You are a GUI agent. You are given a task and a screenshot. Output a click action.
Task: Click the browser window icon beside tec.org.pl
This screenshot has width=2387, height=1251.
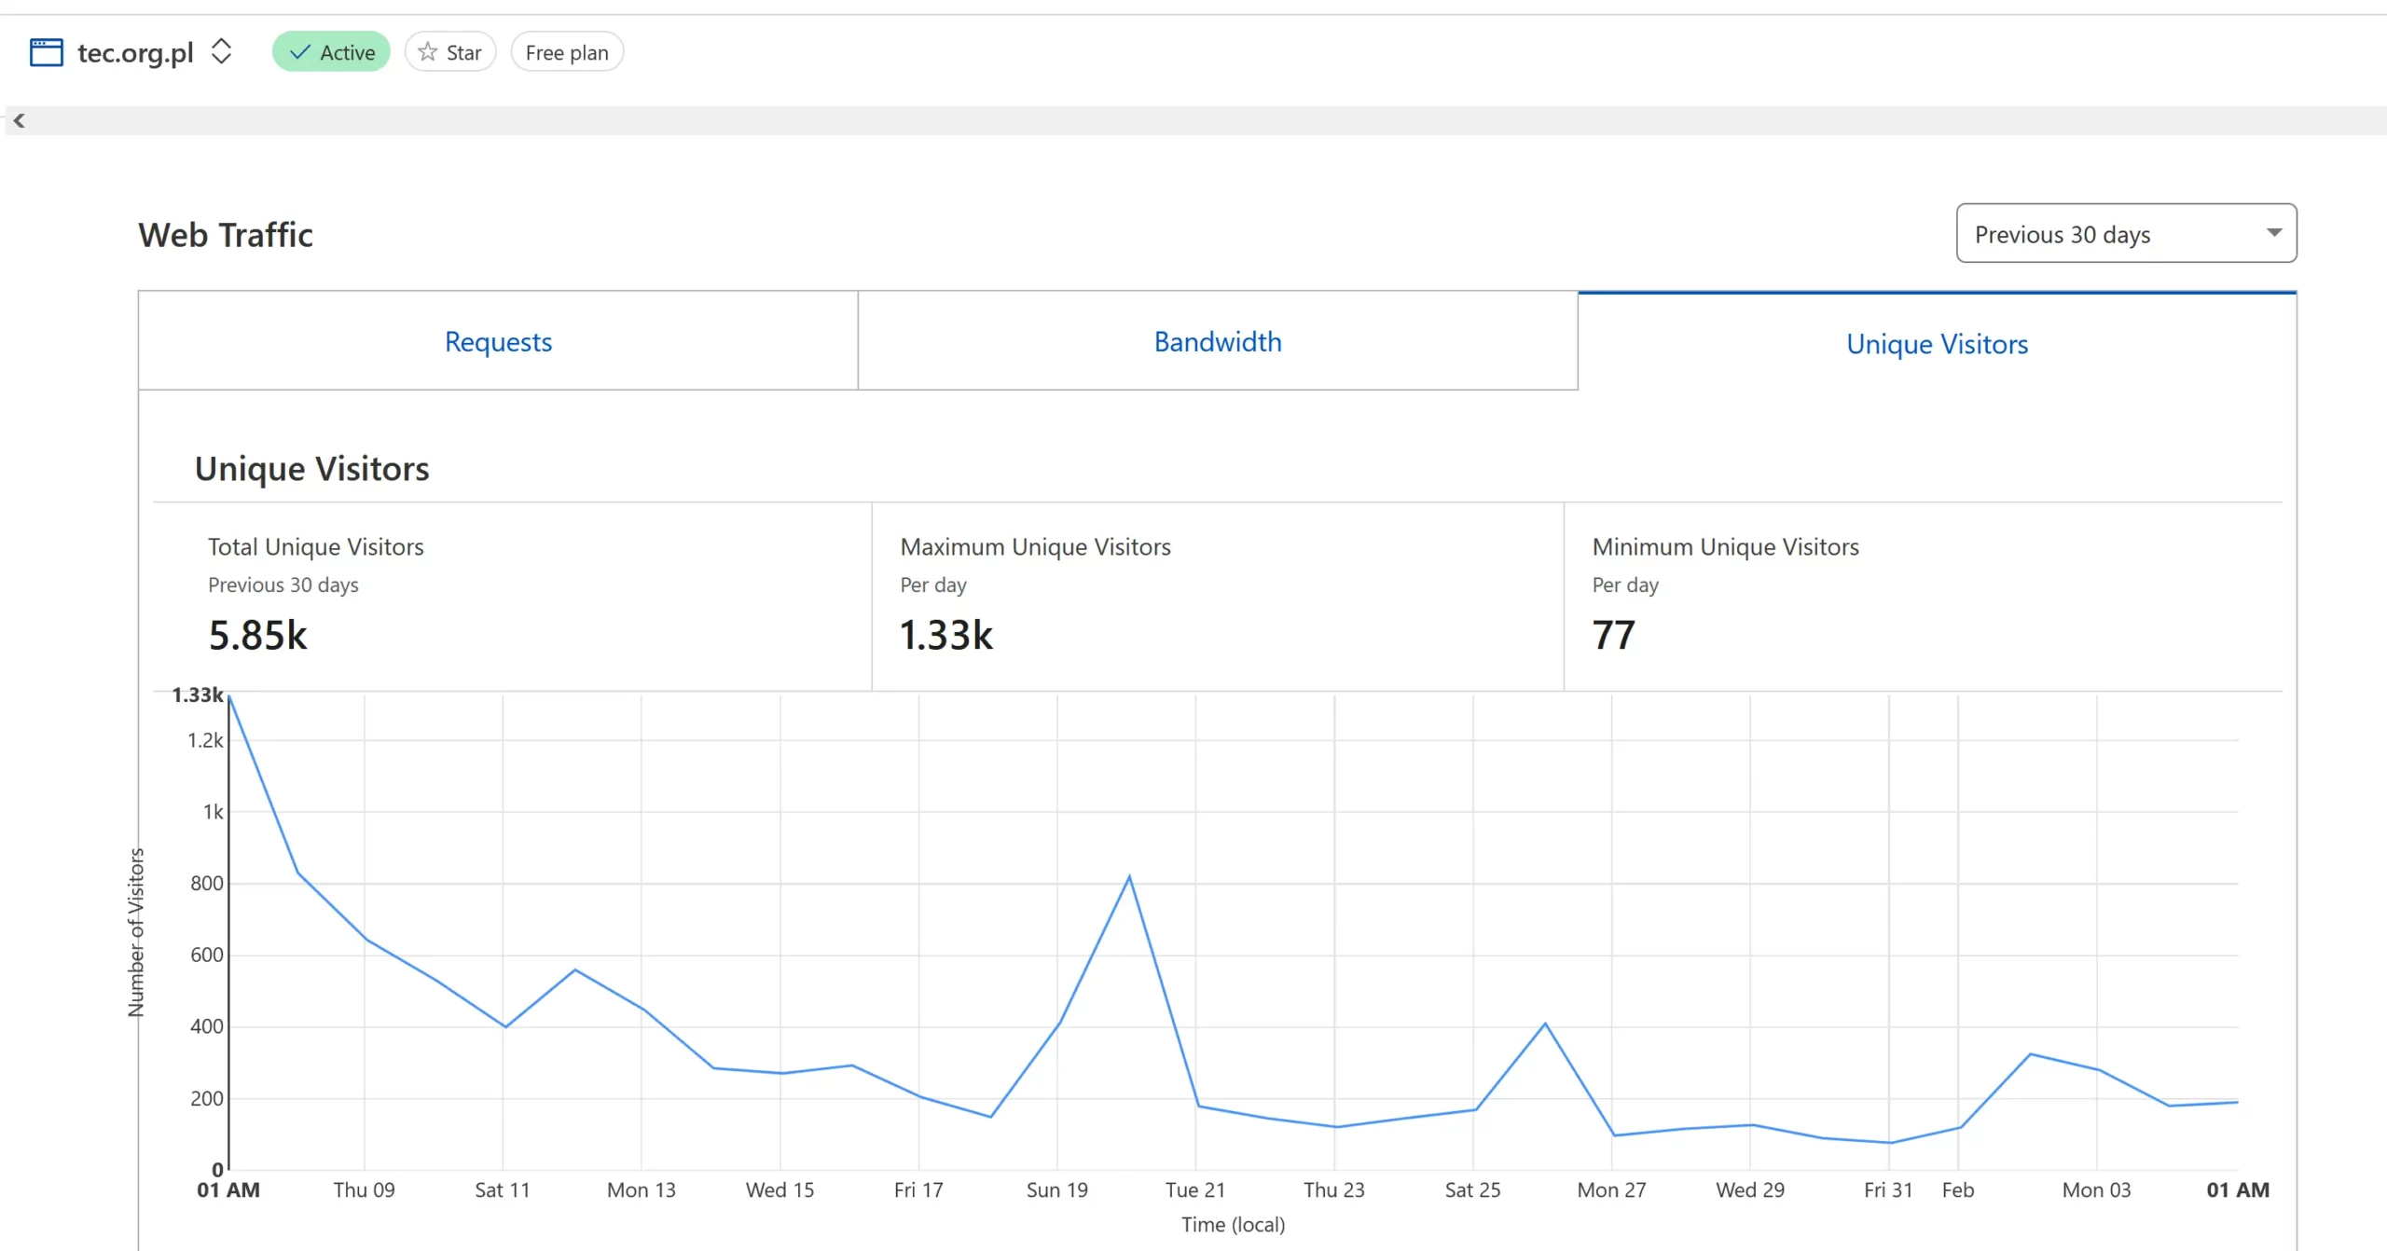click(46, 52)
